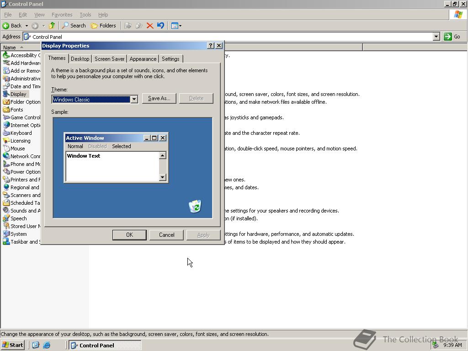Viewport: 468px width, 351px height.
Task: Click the Back arrow icon
Action: tap(5, 26)
